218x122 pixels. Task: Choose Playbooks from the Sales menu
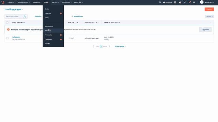point(53,39)
